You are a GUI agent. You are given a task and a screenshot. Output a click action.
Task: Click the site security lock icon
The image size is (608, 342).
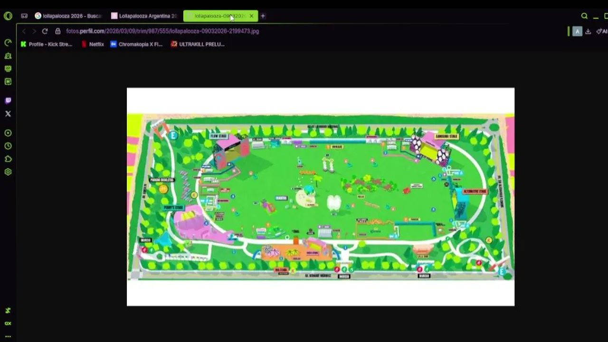tap(58, 31)
